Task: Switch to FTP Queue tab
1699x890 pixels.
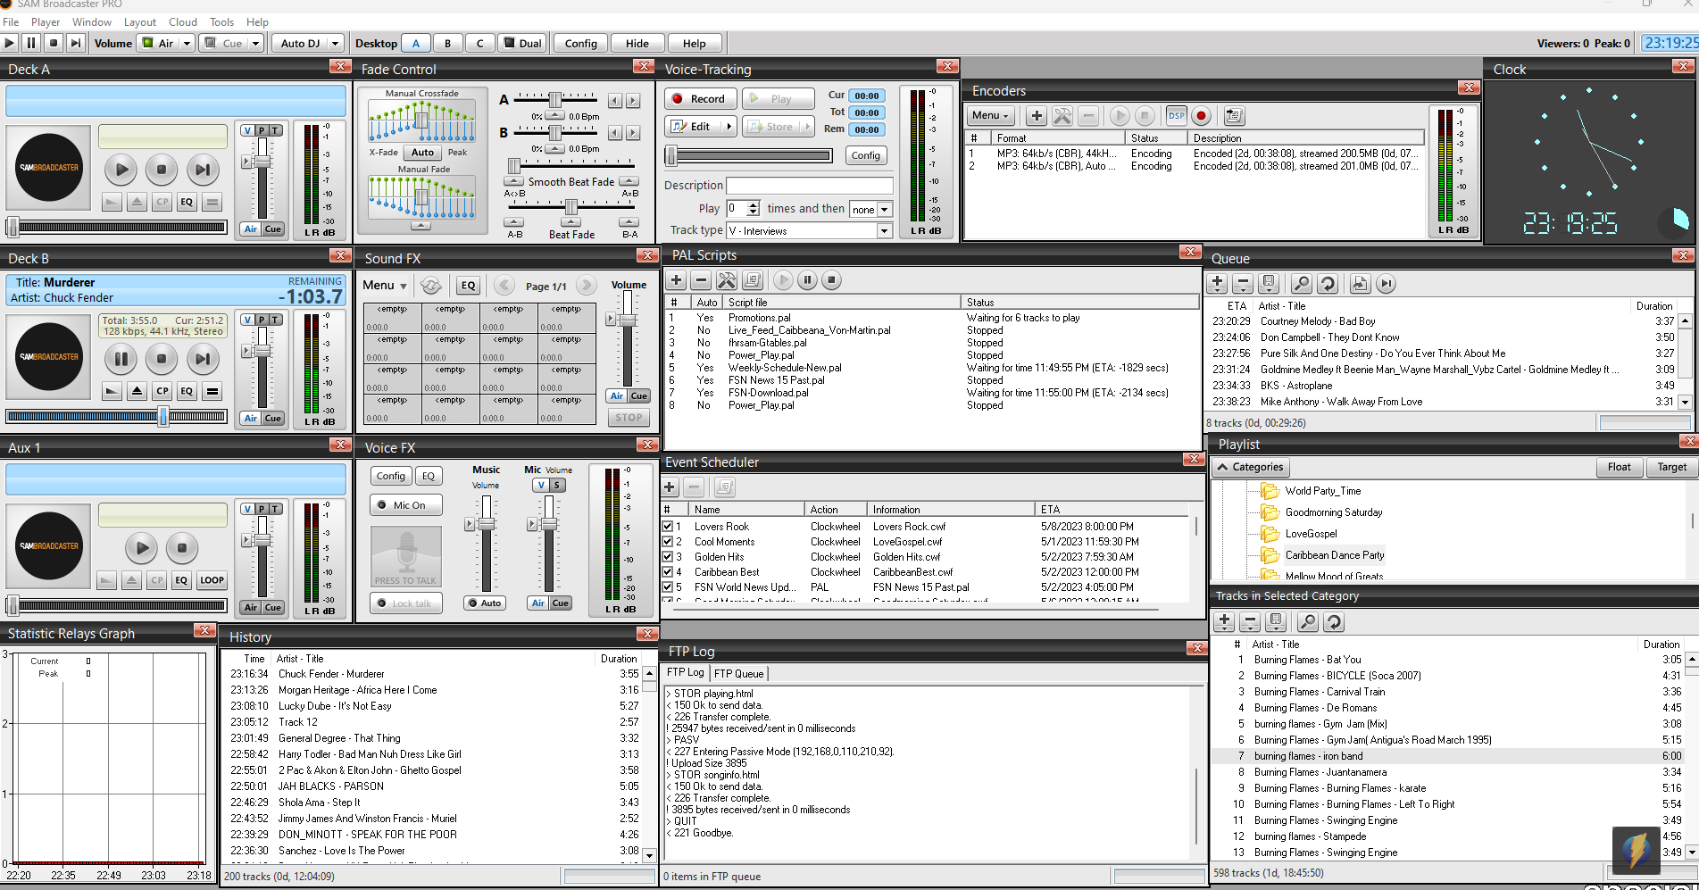Action: point(738,674)
